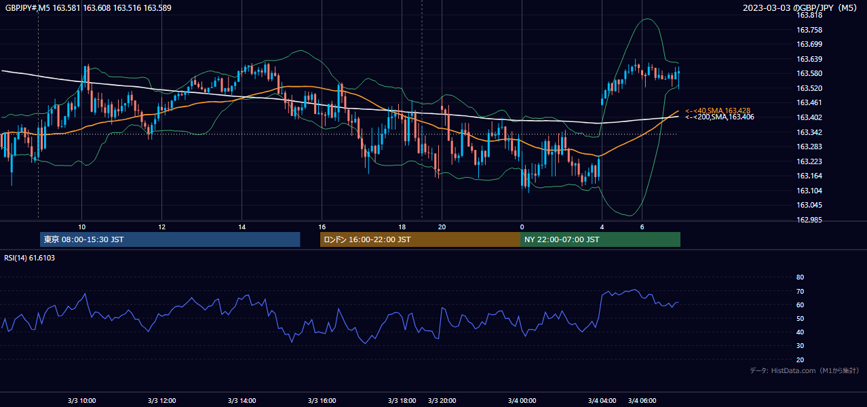Click hour label 18 on price chart axis
This screenshot has height=407, width=867.
point(402,227)
